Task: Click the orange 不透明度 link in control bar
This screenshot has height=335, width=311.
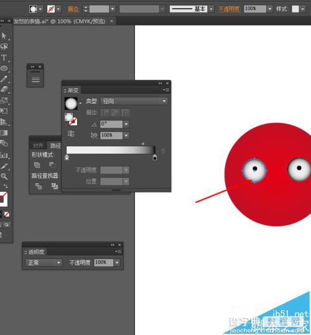Action: (x=228, y=9)
